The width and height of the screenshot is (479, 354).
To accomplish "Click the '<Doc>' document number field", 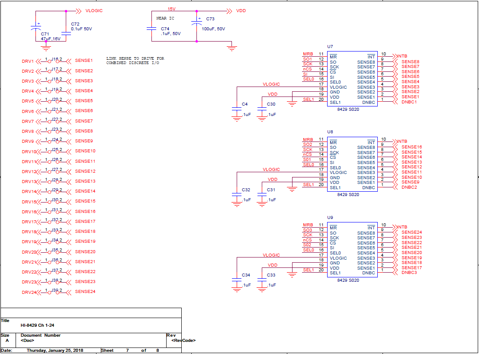I will [28, 341].
